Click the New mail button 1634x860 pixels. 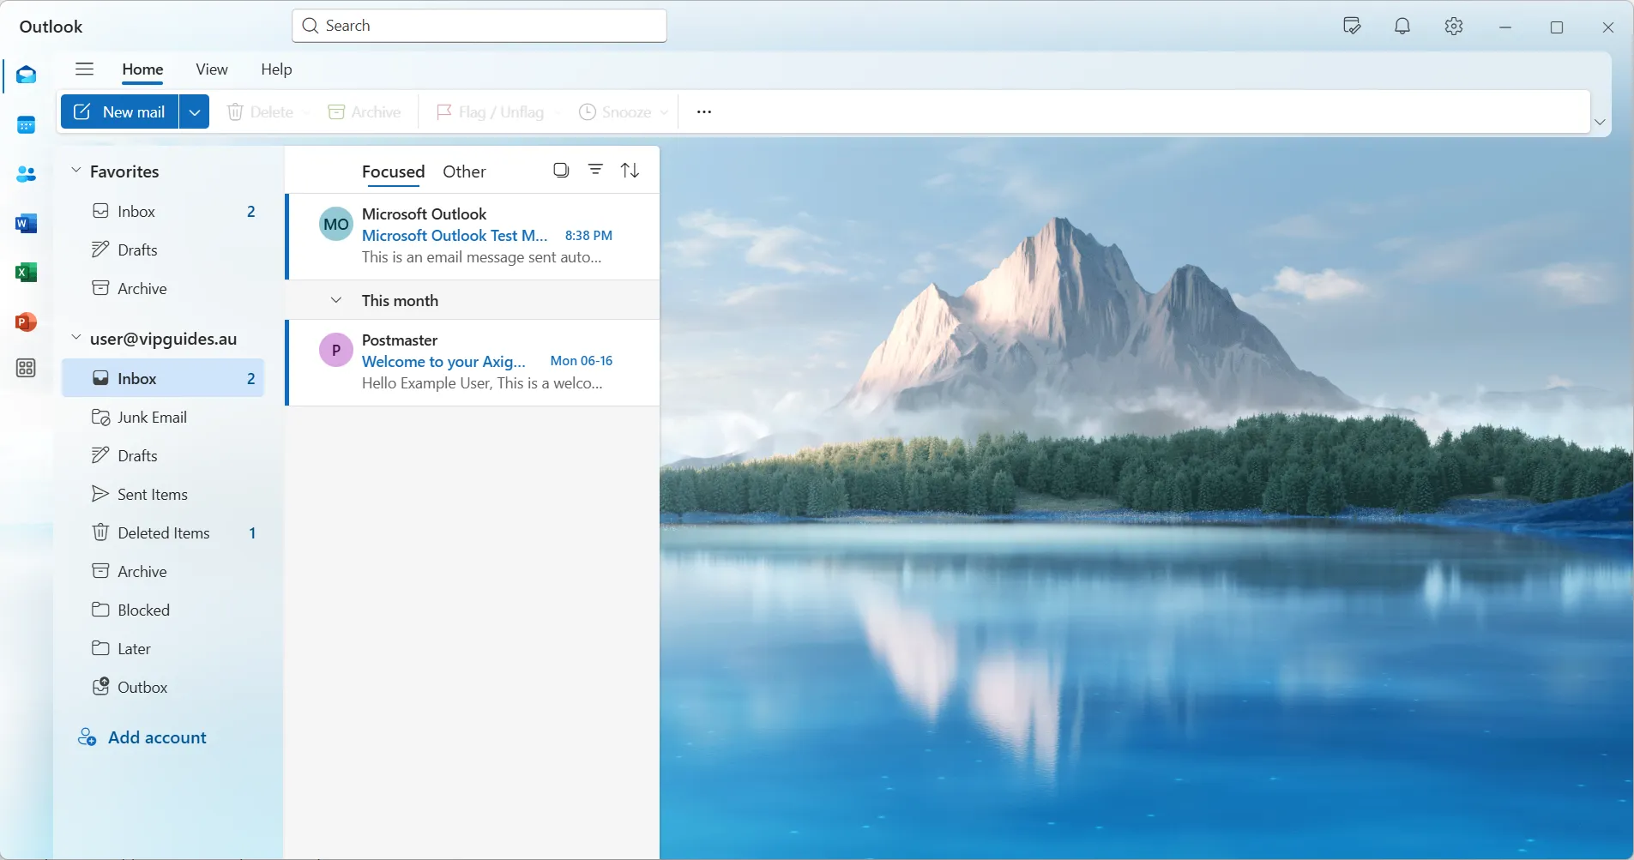(x=120, y=112)
